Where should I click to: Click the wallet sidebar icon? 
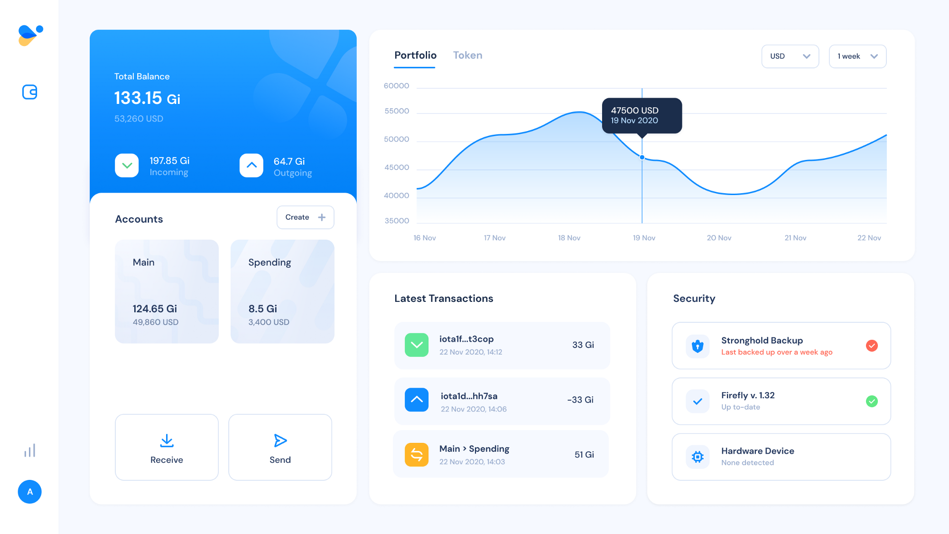click(x=29, y=91)
